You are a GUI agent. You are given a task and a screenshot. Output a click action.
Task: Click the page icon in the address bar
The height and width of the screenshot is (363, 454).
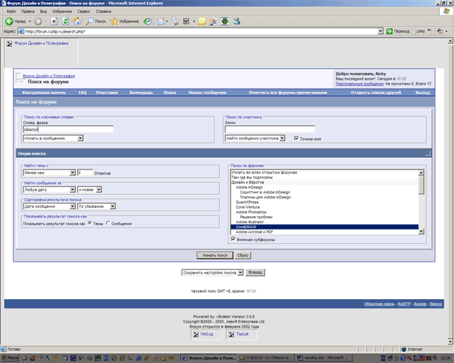pyautogui.click(x=21, y=31)
